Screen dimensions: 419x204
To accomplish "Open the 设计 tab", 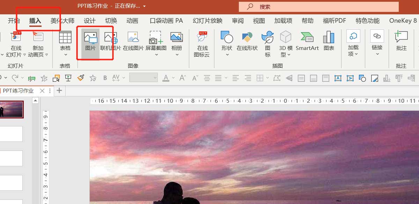I will pos(90,21).
